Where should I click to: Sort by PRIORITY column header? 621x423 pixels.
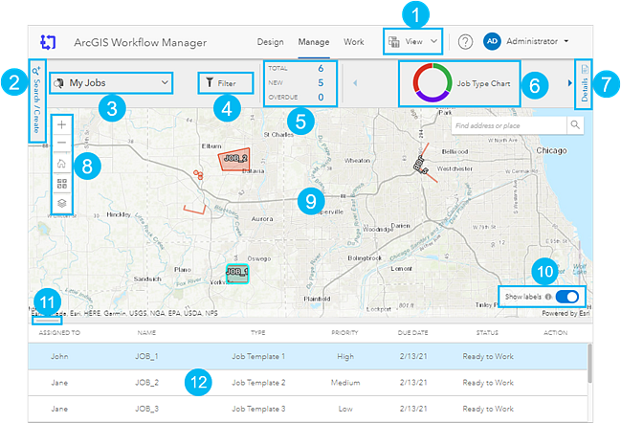pyautogui.click(x=344, y=333)
